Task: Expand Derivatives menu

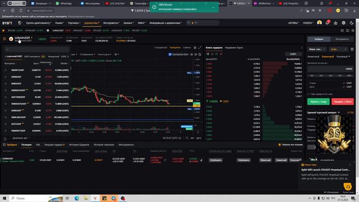Action: (x=91, y=23)
